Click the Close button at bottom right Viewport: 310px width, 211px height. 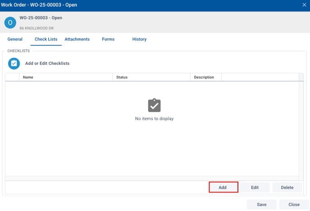click(x=294, y=204)
